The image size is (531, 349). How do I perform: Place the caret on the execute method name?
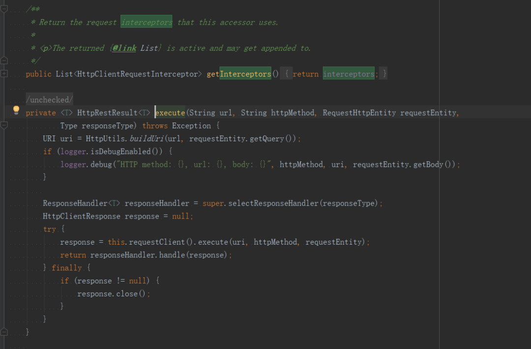tap(170, 113)
